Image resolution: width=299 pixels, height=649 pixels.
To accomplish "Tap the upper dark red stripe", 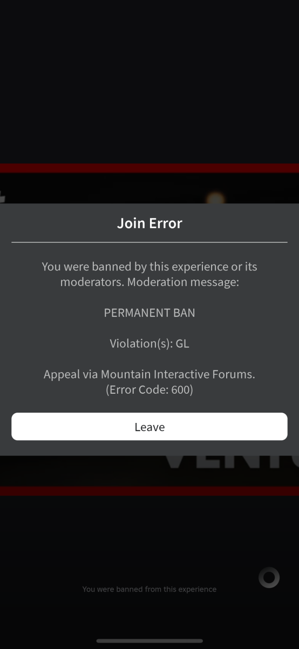I will pyautogui.click(x=149, y=168).
